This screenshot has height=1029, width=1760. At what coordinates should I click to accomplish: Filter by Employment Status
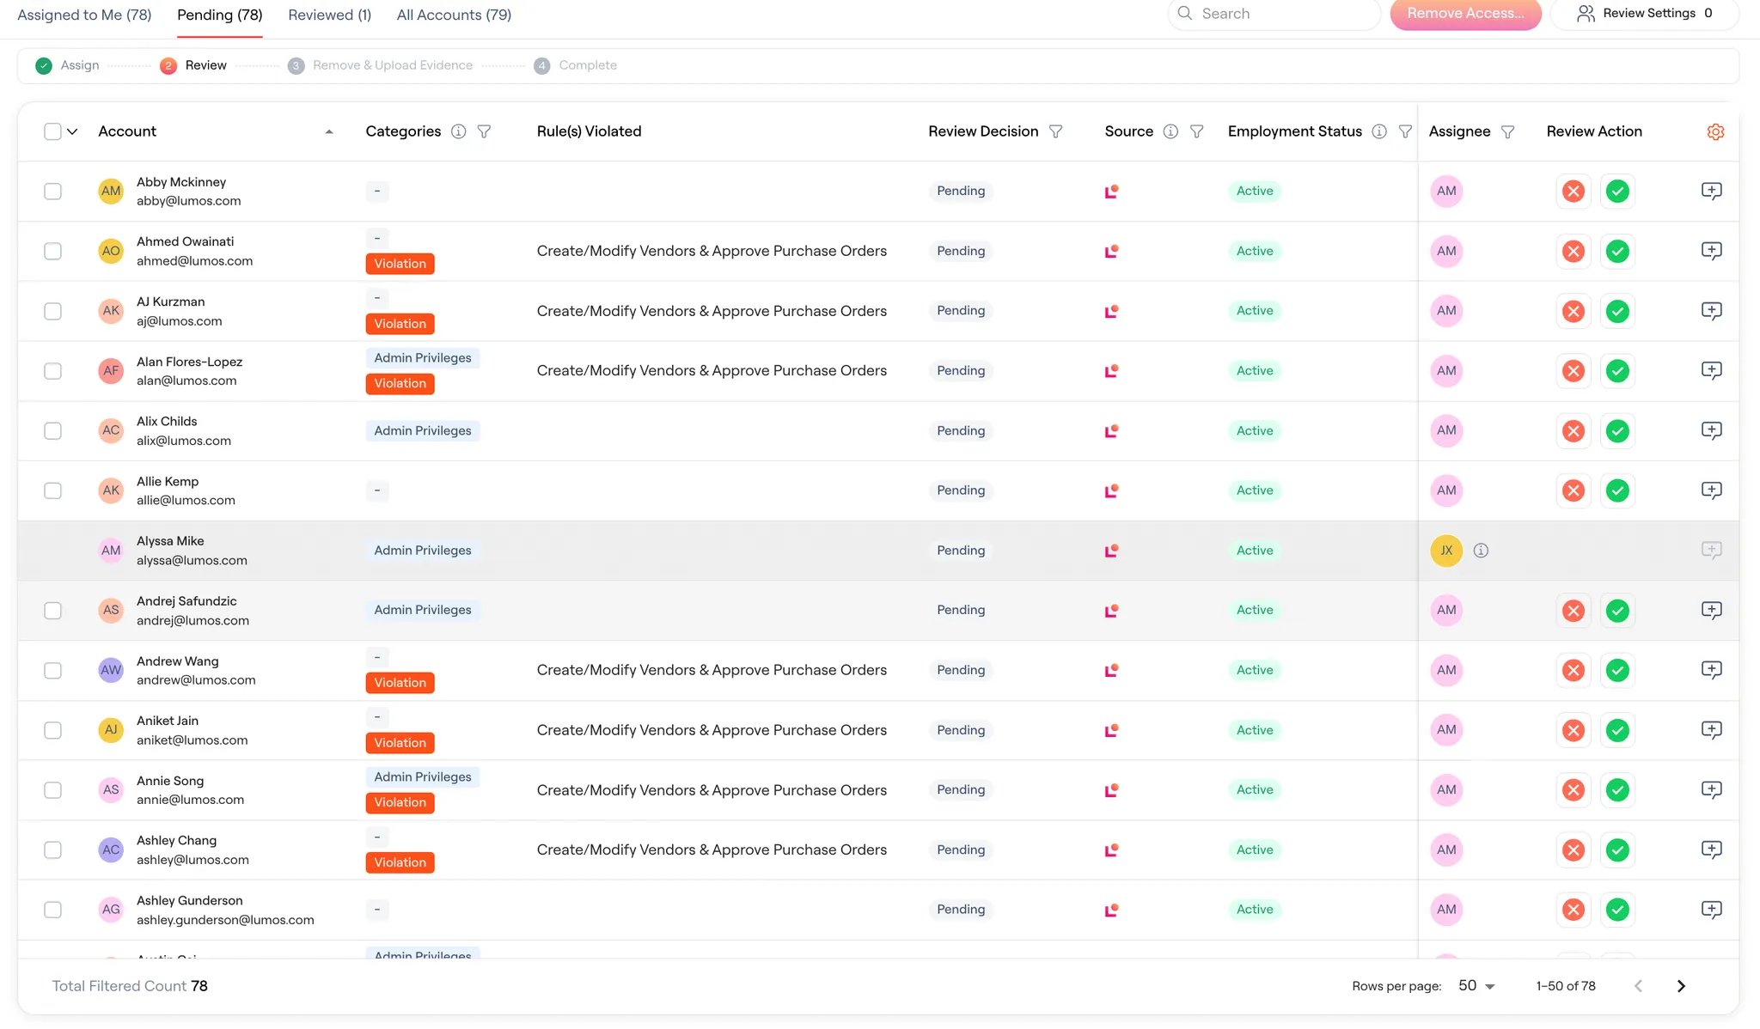1405,131
